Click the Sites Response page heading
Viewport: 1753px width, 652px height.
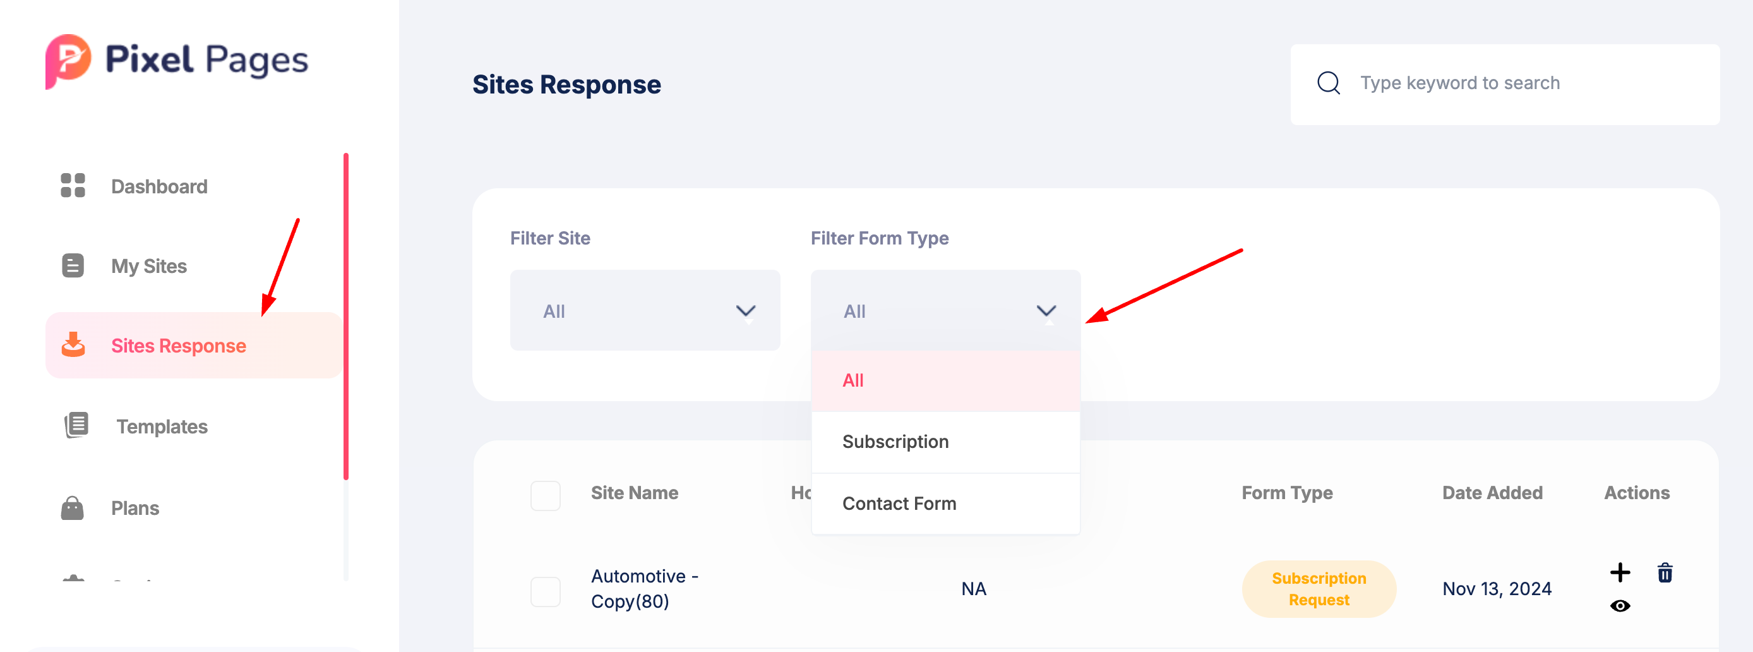[566, 85]
